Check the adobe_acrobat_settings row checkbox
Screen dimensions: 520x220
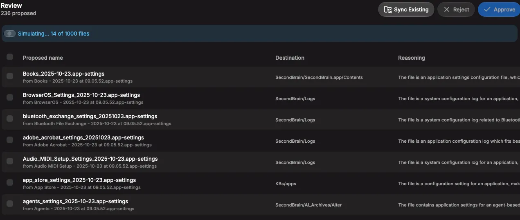point(10,140)
